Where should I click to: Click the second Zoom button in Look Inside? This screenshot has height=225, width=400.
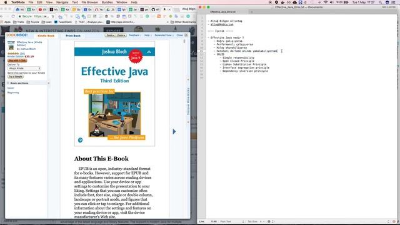(x=121, y=36)
